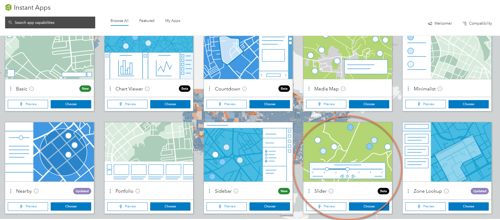Image resolution: width=500 pixels, height=220 pixels.
Task: Open the Portfolio card's three-dot menu
Action: (110, 191)
